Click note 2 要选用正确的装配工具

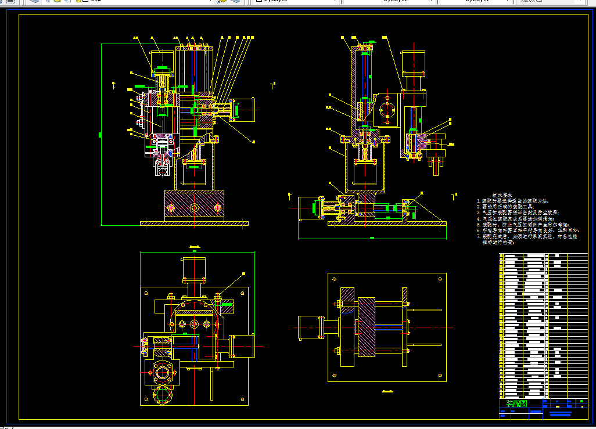point(505,207)
